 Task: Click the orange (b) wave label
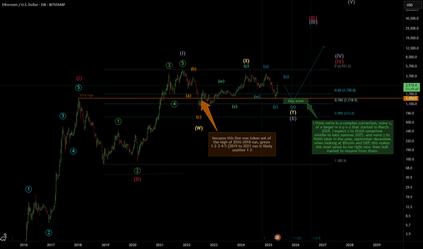(x=193, y=69)
